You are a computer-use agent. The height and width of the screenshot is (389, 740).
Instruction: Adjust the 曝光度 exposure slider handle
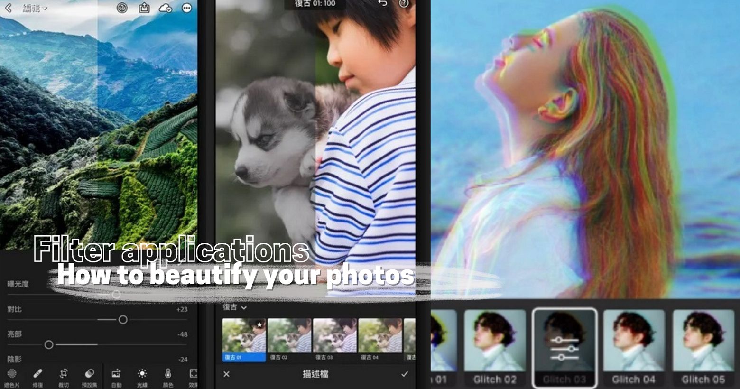coord(116,295)
